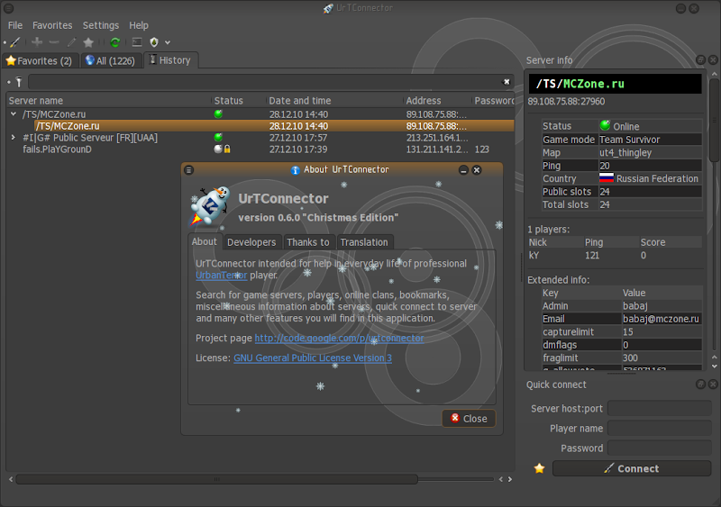
Task: Click the 'kY' player nick row
Action: [x=615, y=255]
